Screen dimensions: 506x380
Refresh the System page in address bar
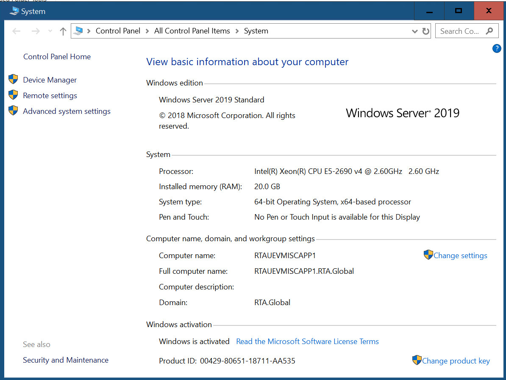coord(426,31)
